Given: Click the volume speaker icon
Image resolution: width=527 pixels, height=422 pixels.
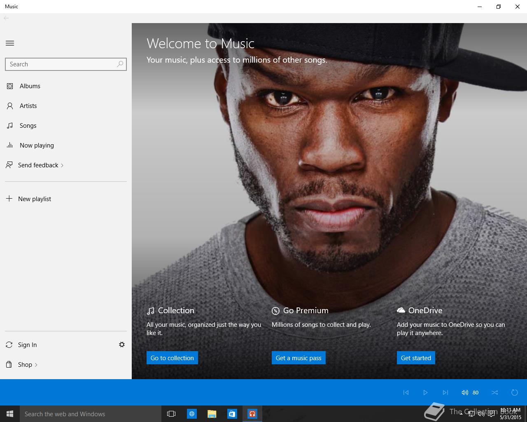Looking at the screenshot, I should (x=465, y=392).
